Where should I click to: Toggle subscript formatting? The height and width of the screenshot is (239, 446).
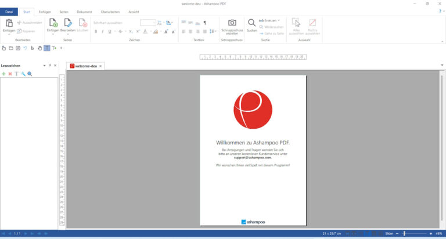[131, 31]
